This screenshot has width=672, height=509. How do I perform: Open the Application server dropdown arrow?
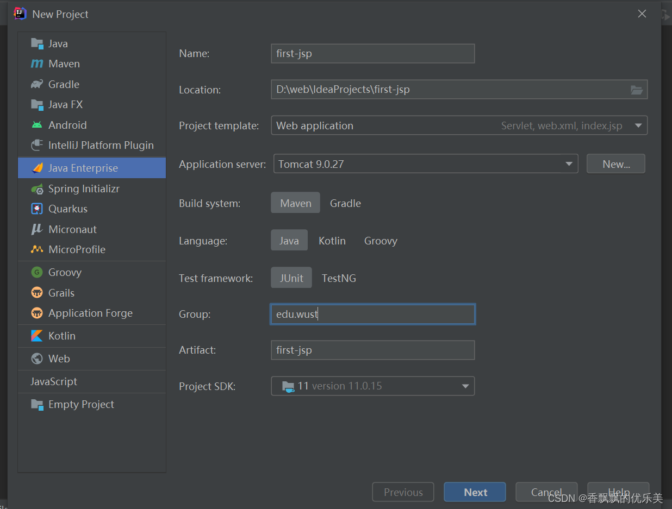click(x=569, y=164)
